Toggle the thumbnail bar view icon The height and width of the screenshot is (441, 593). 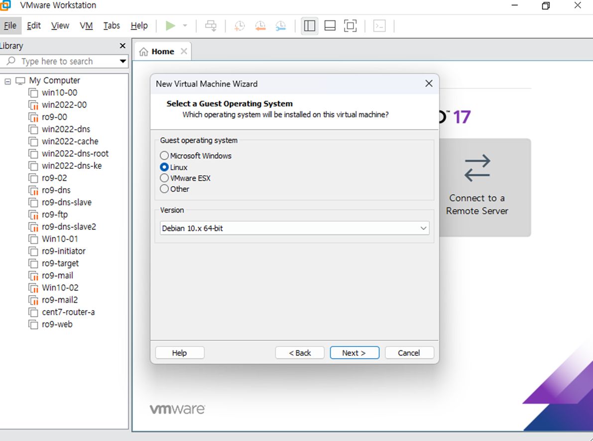coord(330,26)
